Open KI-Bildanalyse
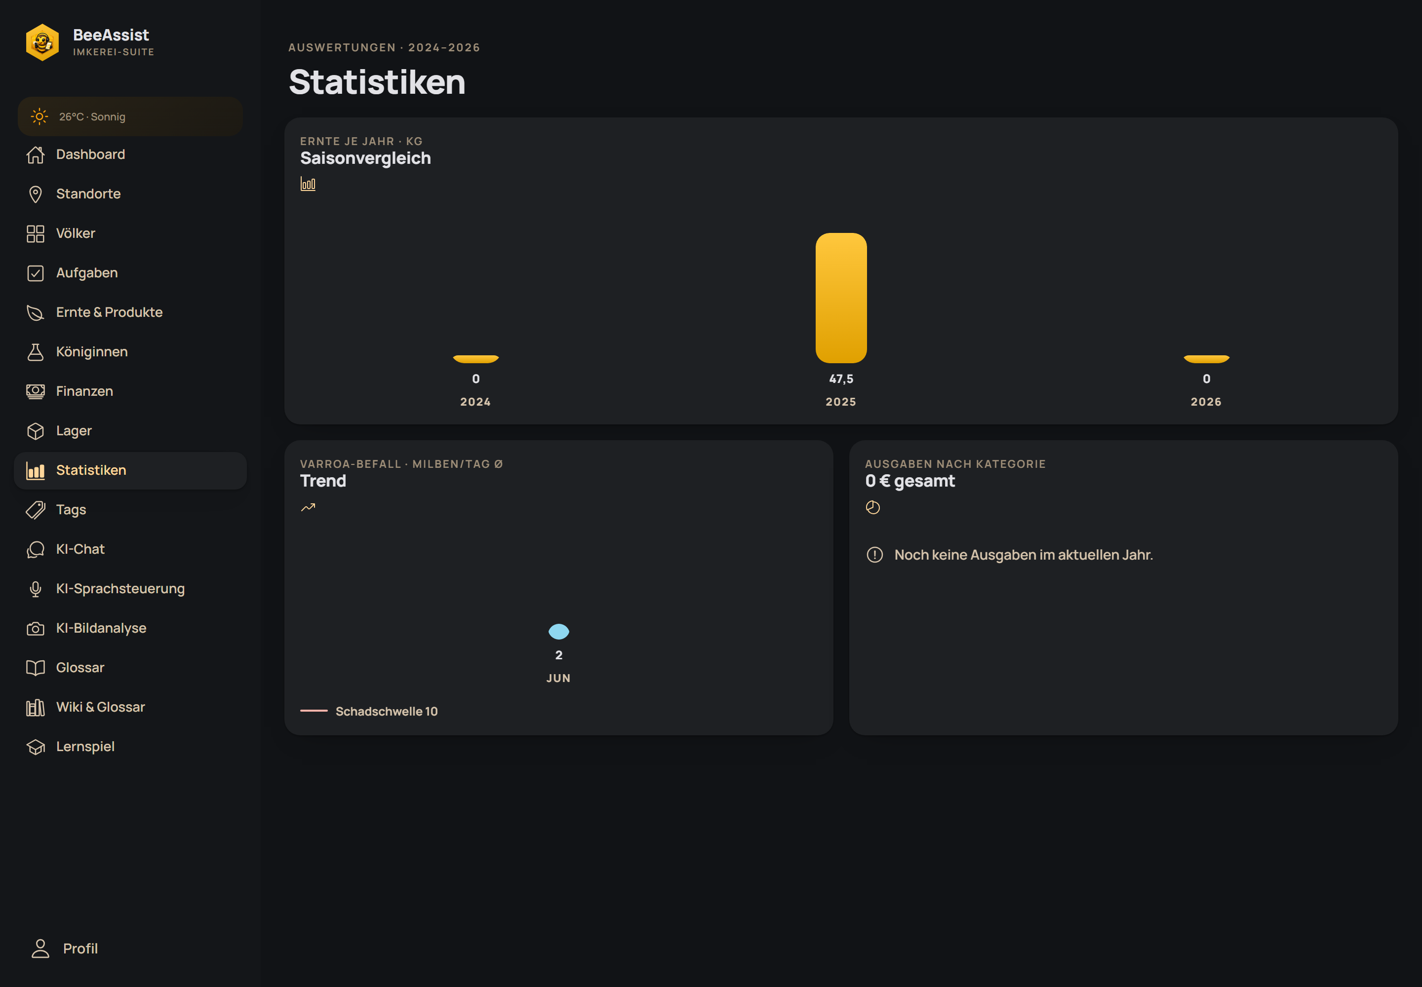This screenshot has width=1422, height=987. point(130,628)
